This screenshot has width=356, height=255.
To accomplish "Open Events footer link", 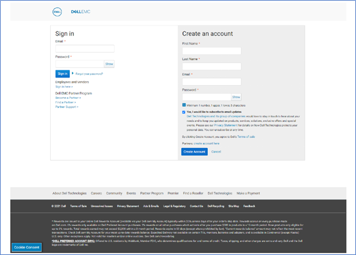I will click(x=131, y=193).
